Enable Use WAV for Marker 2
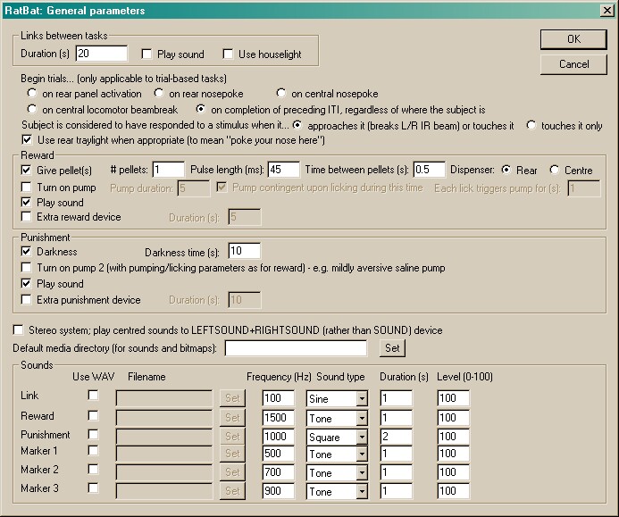619x517 pixels. [93, 470]
